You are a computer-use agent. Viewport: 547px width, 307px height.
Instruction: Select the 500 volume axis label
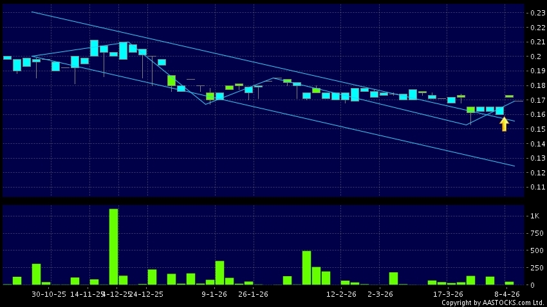click(x=534, y=250)
